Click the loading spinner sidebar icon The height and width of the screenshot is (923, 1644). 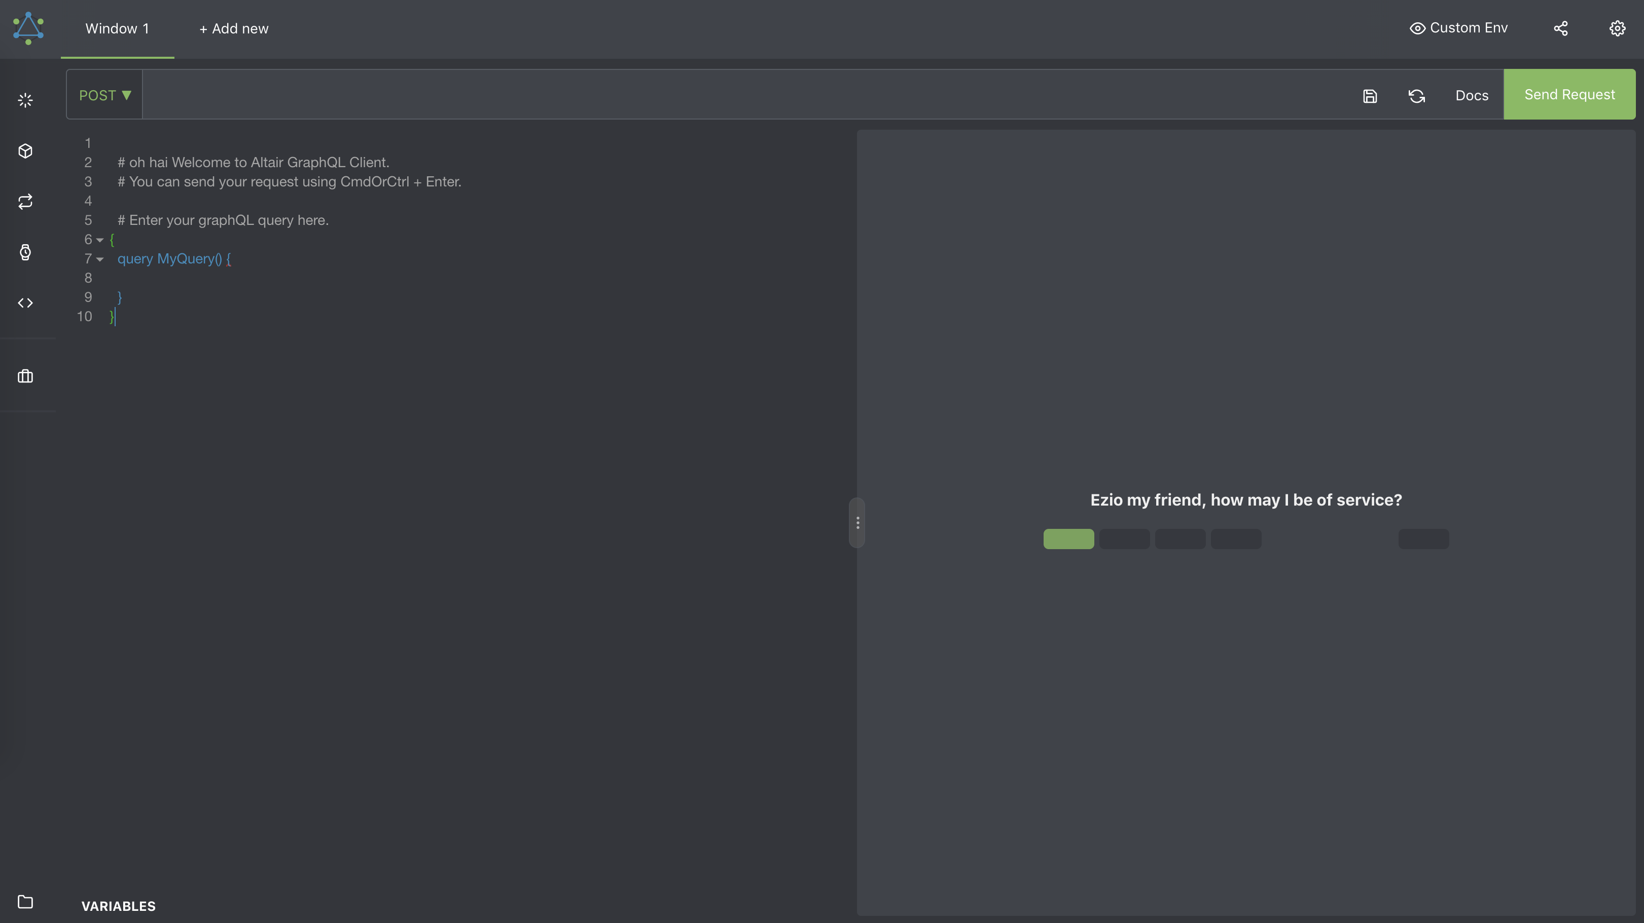point(25,100)
